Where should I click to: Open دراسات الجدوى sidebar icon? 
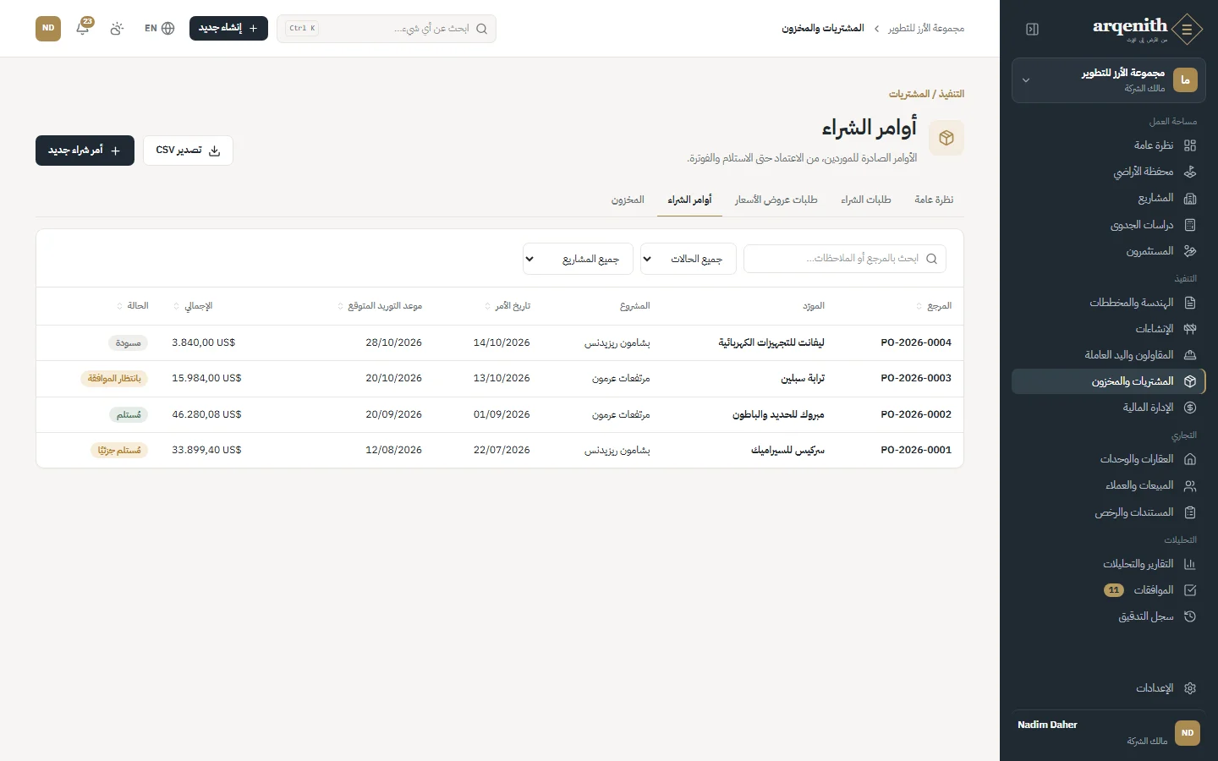point(1190,225)
